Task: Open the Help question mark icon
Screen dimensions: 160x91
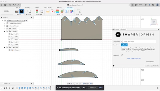Action: pyautogui.click(x=153, y=5)
